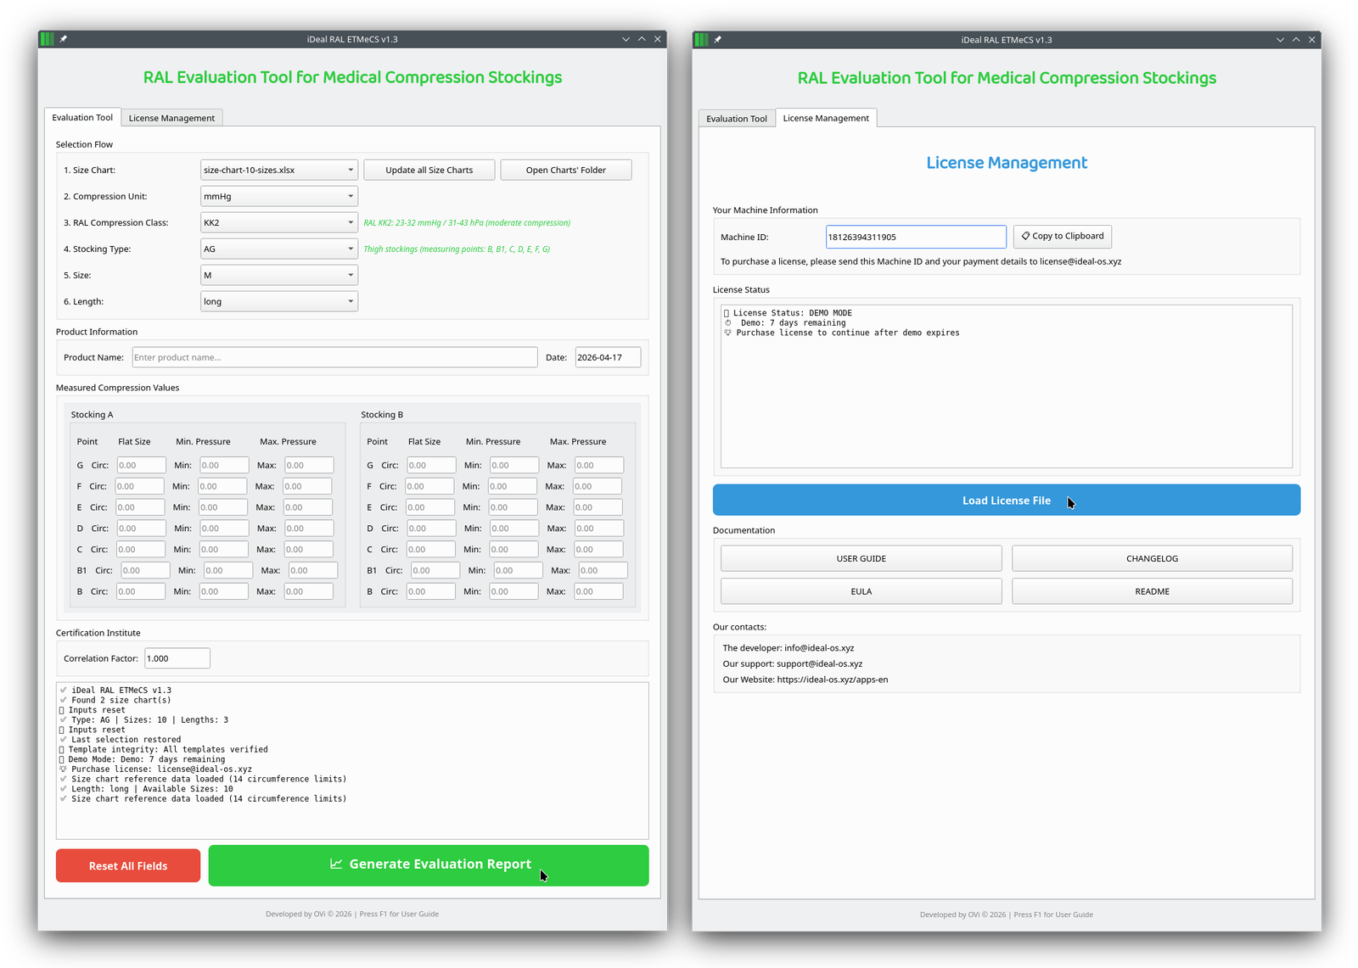Open the USER GUIDE document
Screen dimensions: 1358x968
point(861,558)
